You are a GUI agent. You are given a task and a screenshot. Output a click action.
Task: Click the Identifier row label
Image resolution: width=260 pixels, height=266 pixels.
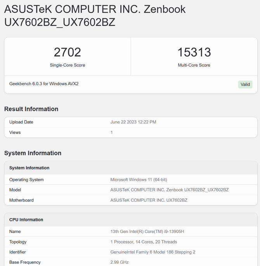click(x=17, y=252)
